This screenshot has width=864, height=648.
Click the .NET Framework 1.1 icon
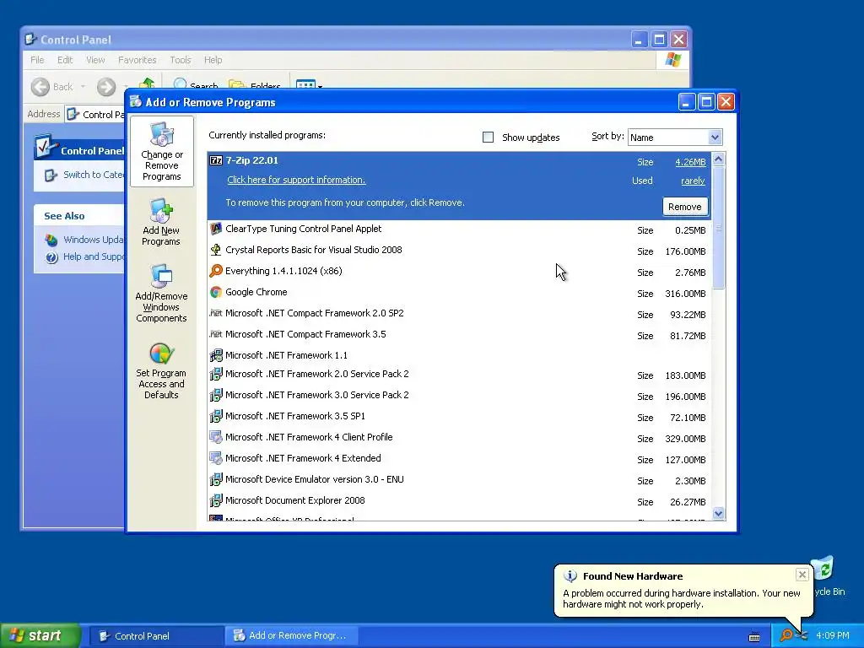pos(216,355)
